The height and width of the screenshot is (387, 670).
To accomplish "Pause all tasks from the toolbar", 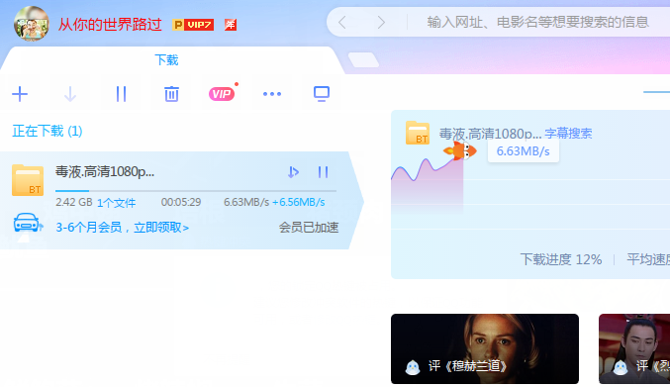I will tap(122, 94).
